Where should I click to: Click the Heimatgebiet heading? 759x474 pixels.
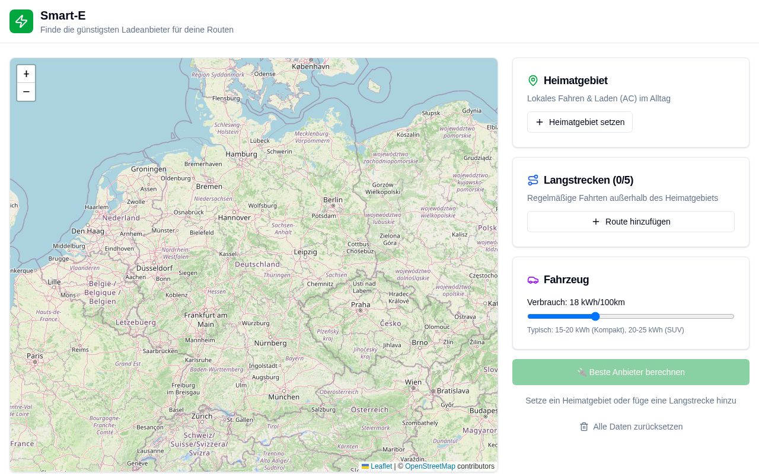click(575, 81)
